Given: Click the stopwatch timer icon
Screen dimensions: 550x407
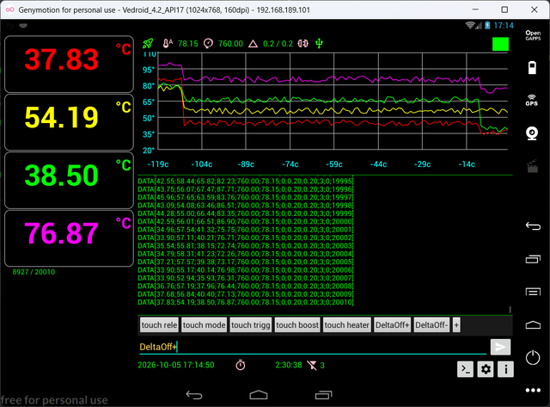Looking at the screenshot, I should click(x=241, y=365).
